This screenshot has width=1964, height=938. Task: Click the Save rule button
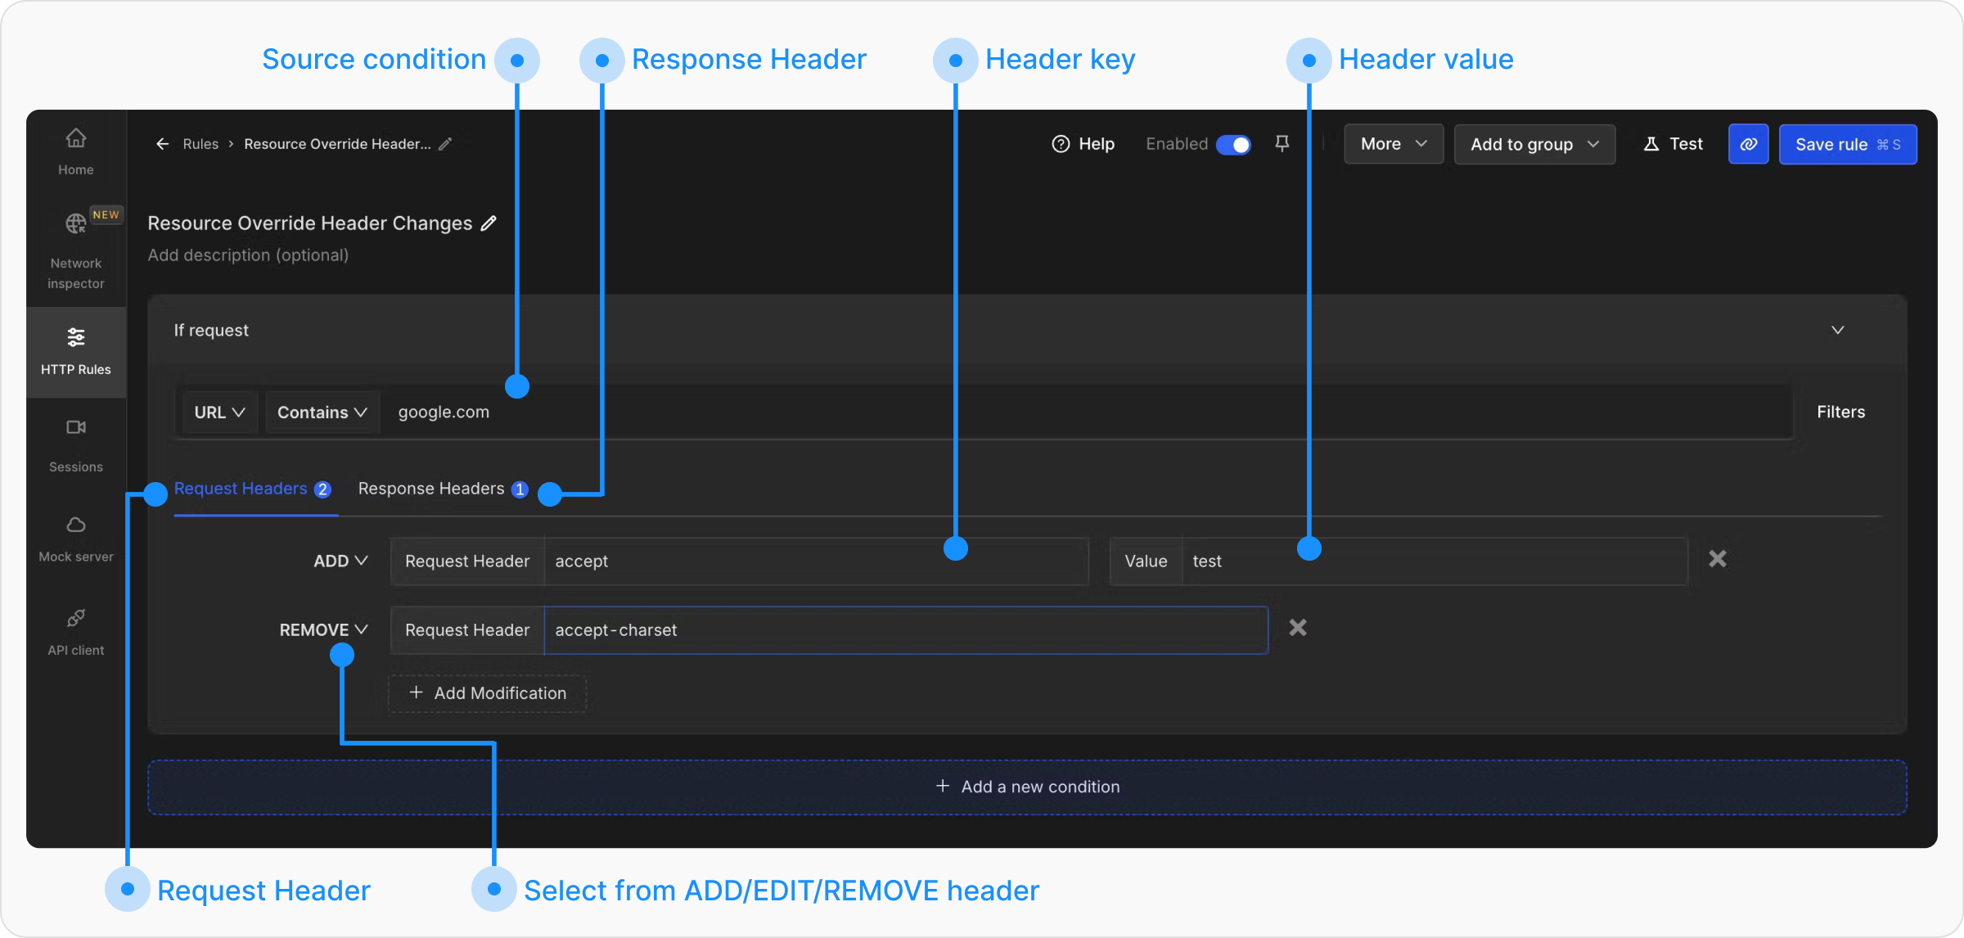pyautogui.click(x=1847, y=145)
